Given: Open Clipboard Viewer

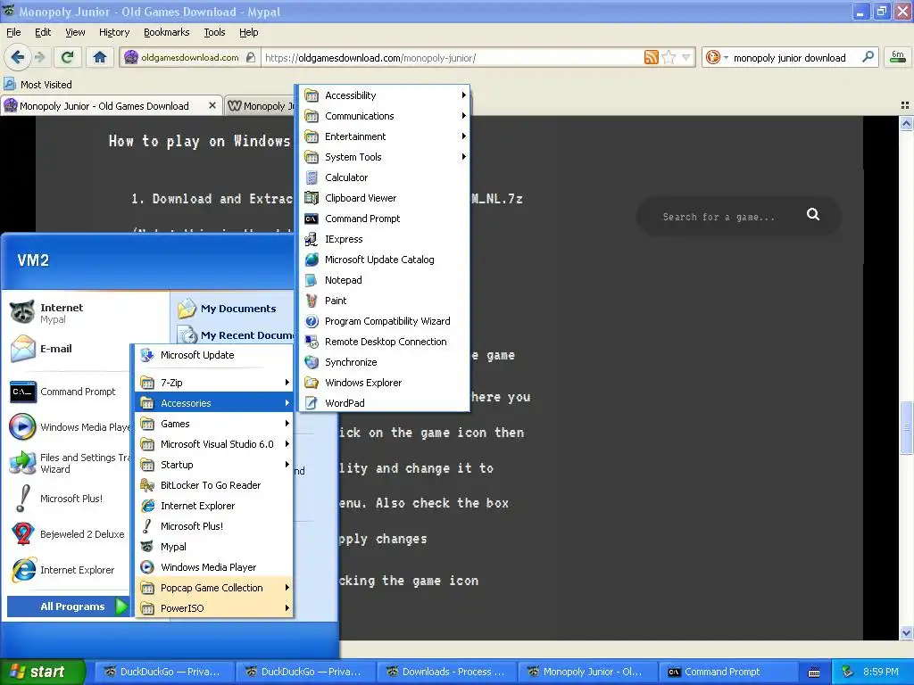Looking at the screenshot, I should coord(384,198).
